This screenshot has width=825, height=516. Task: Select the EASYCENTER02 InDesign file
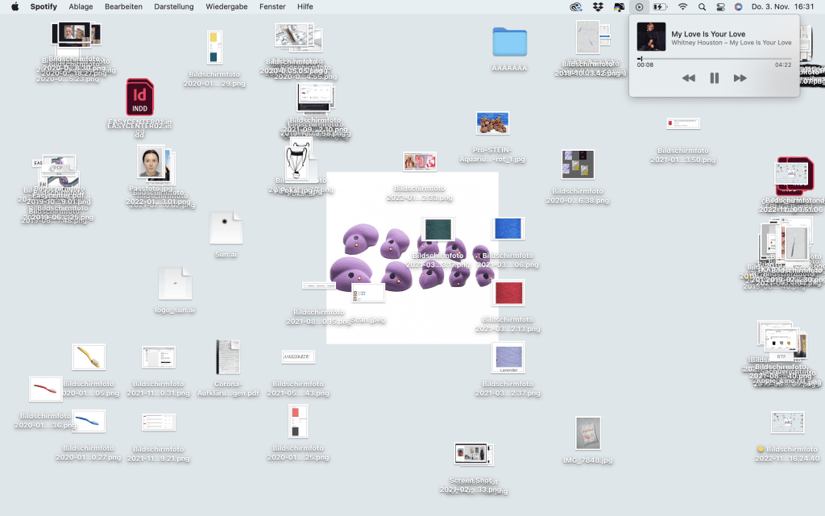pyautogui.click(x=140, y=98)
